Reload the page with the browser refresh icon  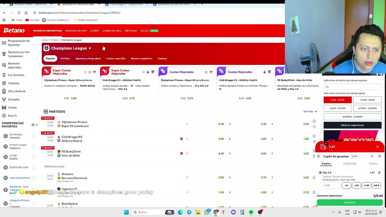(x=19, y=13)
